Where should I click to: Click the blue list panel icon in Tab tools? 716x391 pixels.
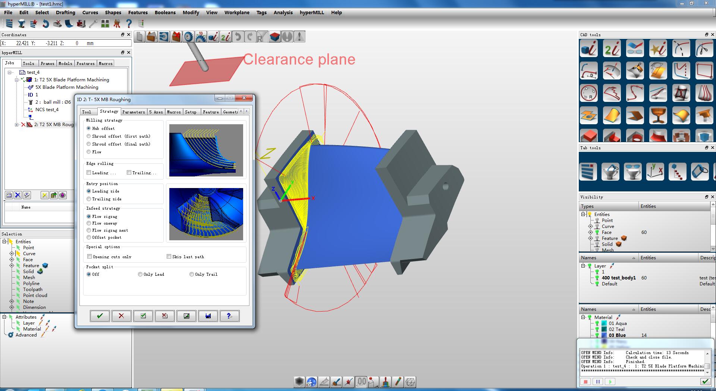tap(589, 172)
